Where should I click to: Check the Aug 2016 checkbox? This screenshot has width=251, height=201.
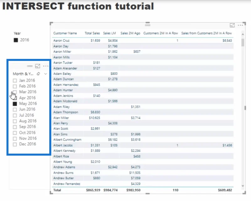(15, 121)
